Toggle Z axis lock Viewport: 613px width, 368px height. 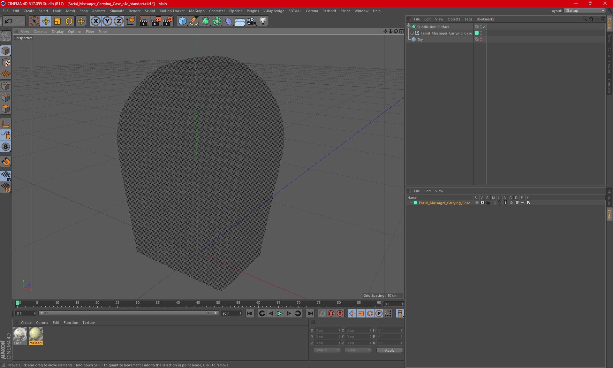[118, 21]
